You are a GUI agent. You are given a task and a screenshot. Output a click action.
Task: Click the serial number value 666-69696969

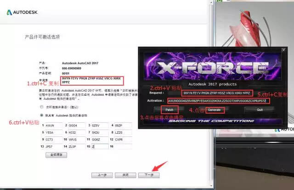point(72,68)
